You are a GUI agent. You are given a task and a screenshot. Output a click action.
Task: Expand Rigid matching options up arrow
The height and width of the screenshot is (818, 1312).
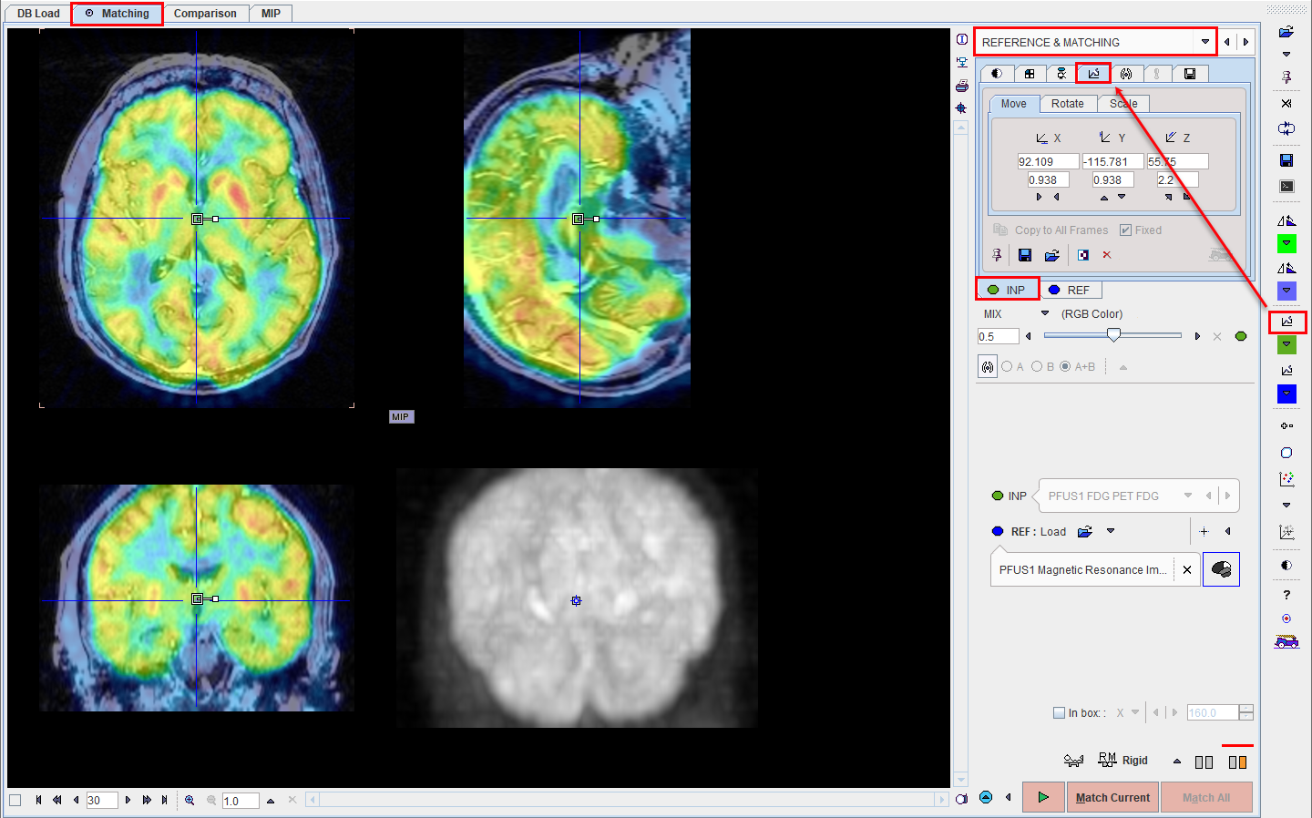1177,762
